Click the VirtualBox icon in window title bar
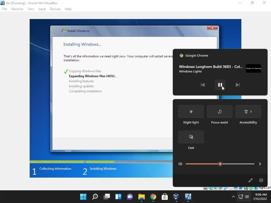The width and height of the screenshot is (271, 203). click(3, 3)
